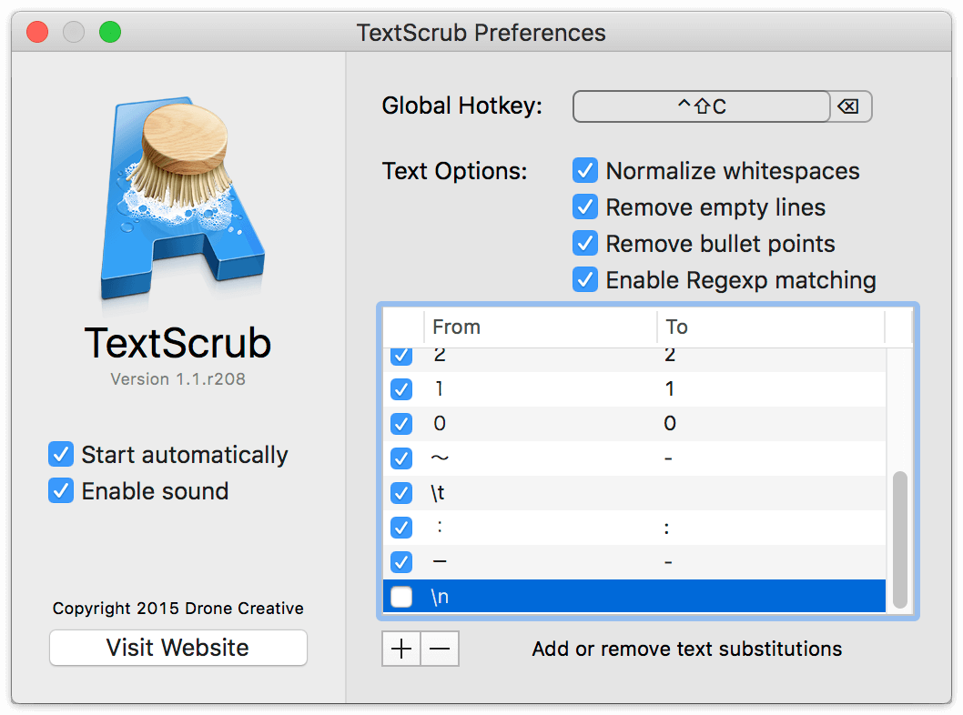Toggle Normalize whitespaces checkbox
Viewport: 963px width, 715px height.
coord(585,171)
